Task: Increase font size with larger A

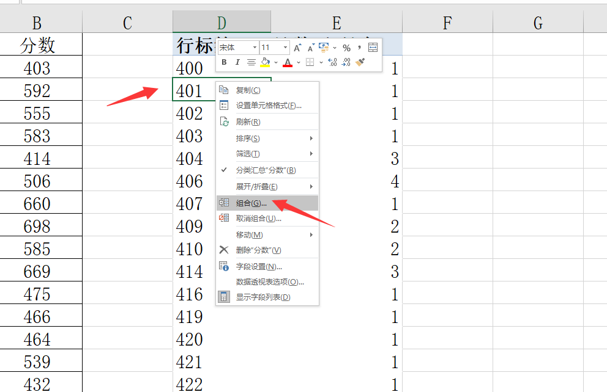Action: [x=297, y=48]
